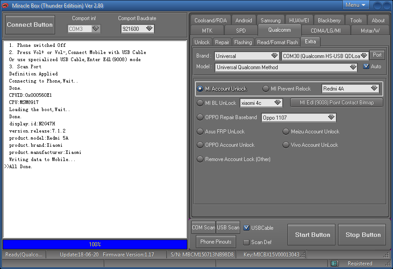Click the Port button
393x269 pixels.
point(377,55)
